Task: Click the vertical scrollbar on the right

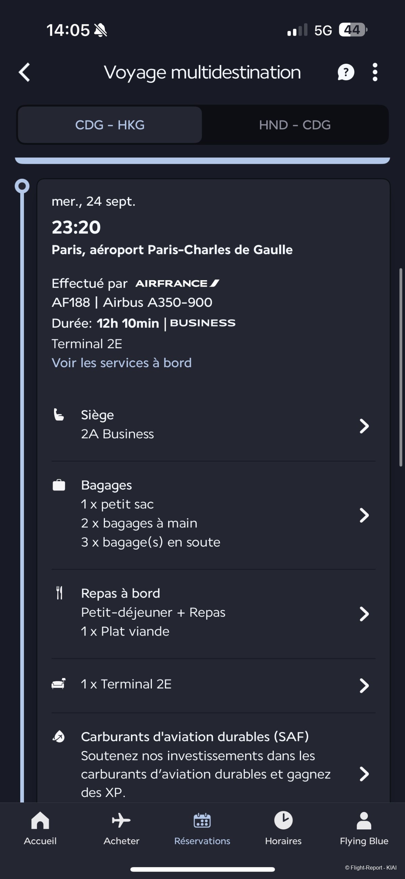Action: click(401, 367)
